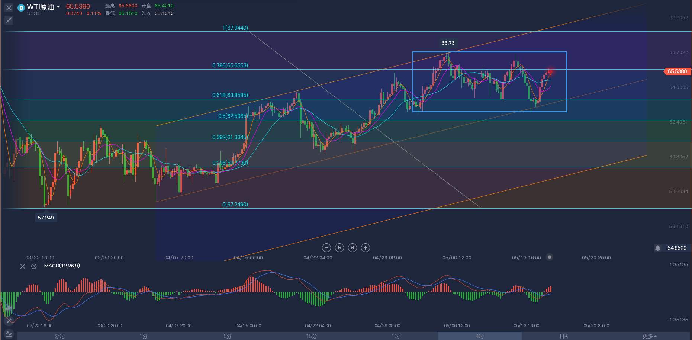The width and height of the screenshot is (692, 340).
Task: Click the 最低 value 65.1810
Action: point(128,13)
